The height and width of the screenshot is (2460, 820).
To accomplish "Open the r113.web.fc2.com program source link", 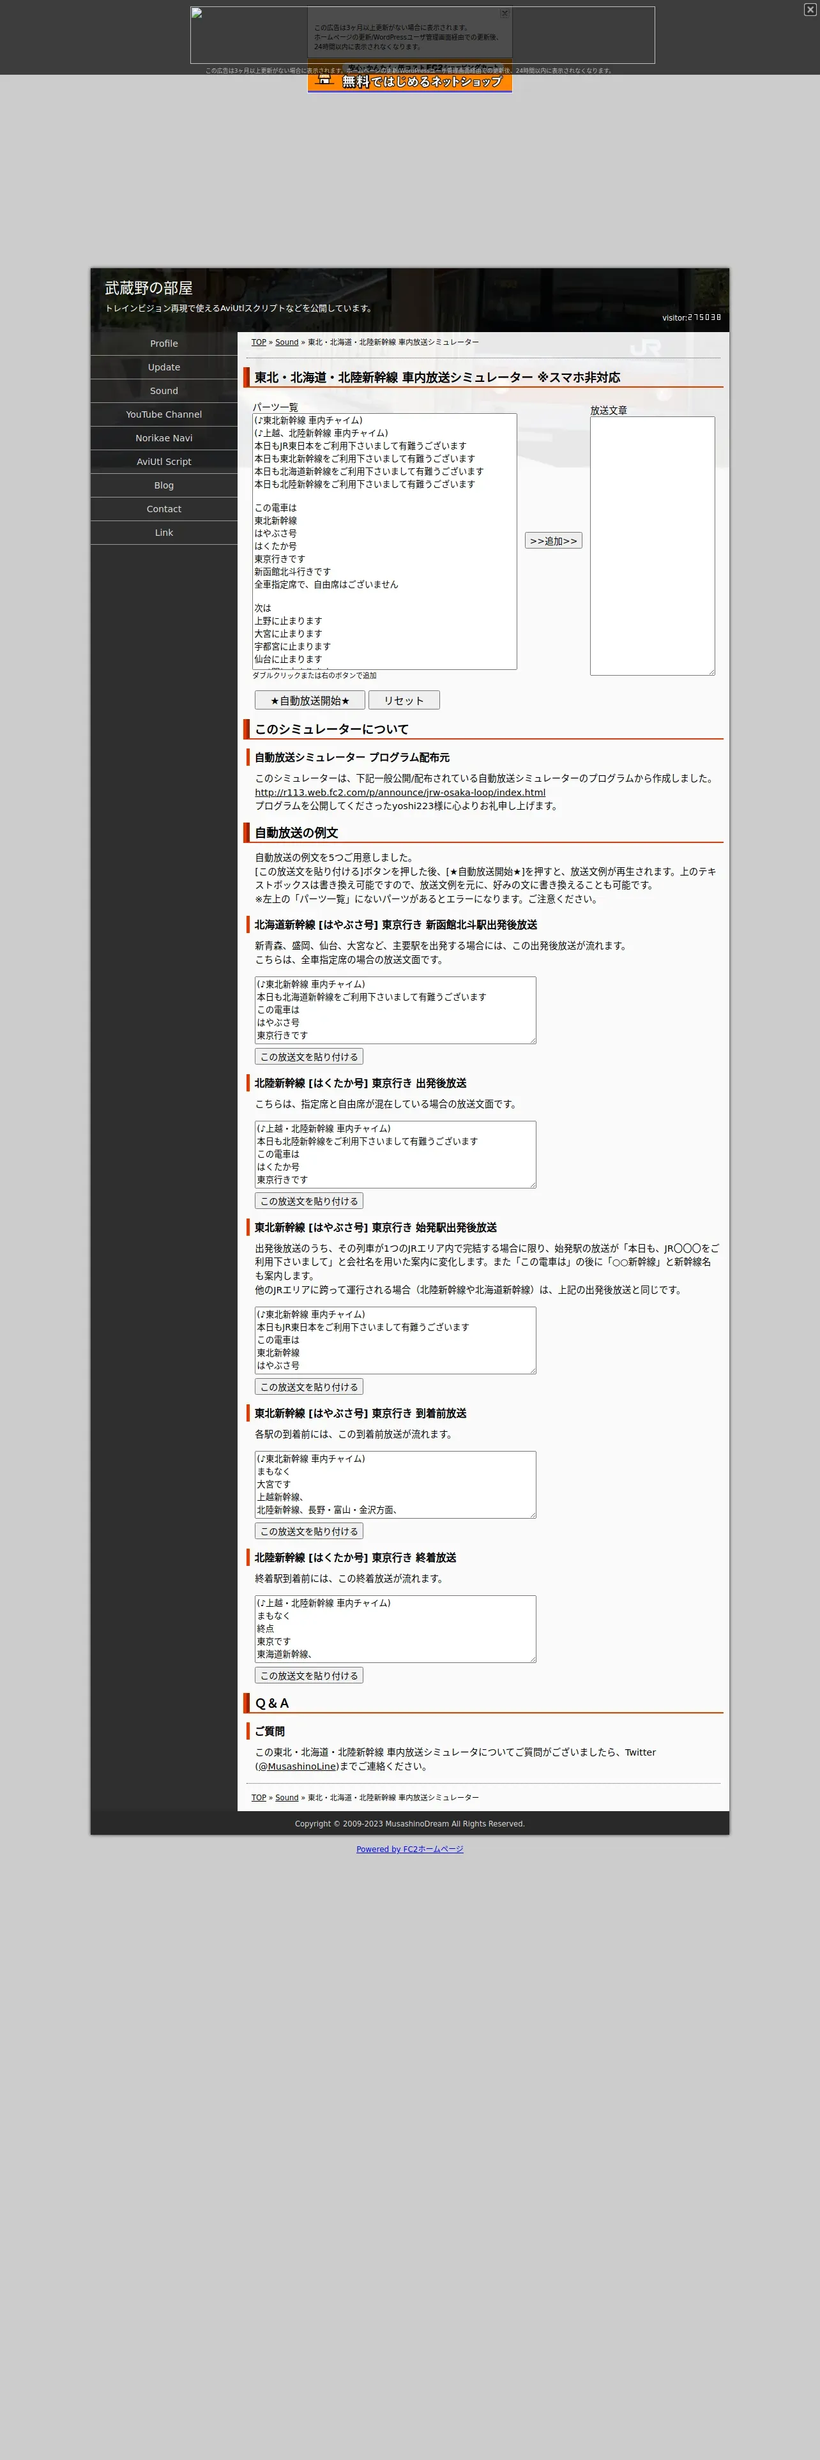I will (x=400, y=793).
